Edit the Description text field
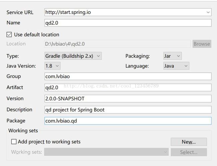The image size is (217, 166). tap(128, 110)
